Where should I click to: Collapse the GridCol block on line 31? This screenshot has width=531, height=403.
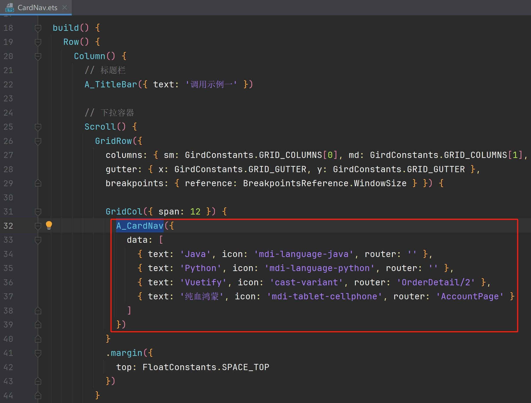pos(38,212)
